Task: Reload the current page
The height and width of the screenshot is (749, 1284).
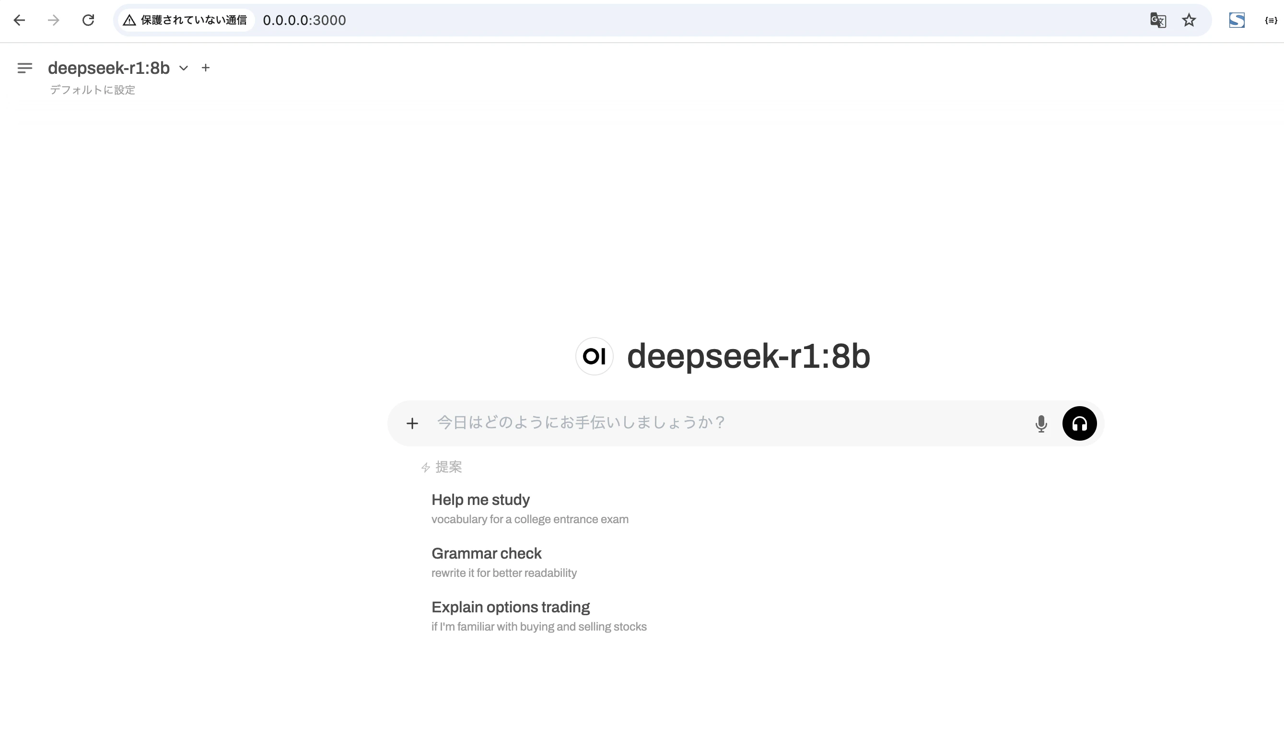Action: [88, 20]
